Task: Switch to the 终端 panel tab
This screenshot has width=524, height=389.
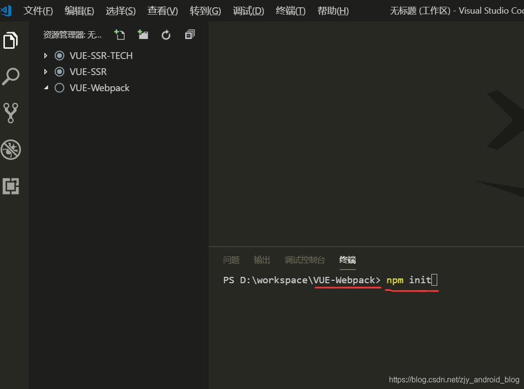Action: pos(348,260)
